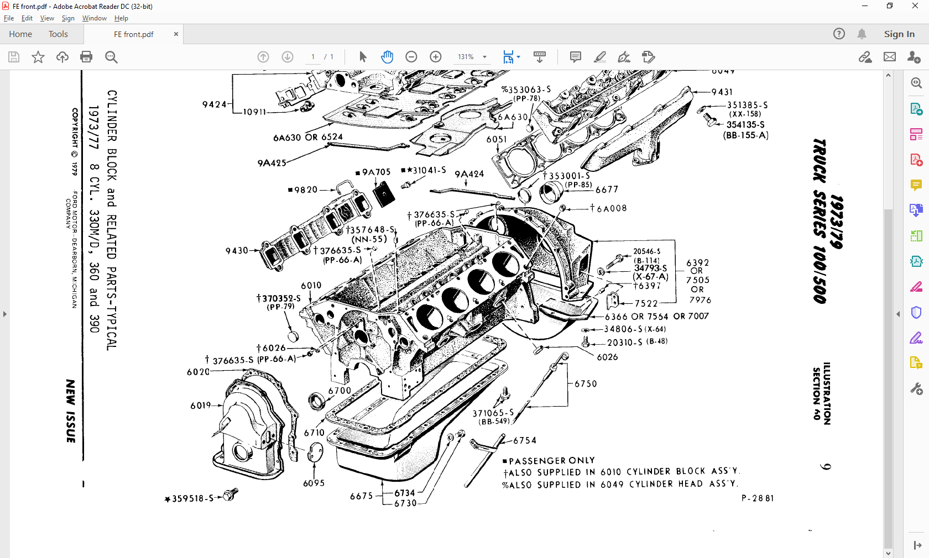
Task: Upload the file to Adobe cloud
Action: tap(62, 57)
